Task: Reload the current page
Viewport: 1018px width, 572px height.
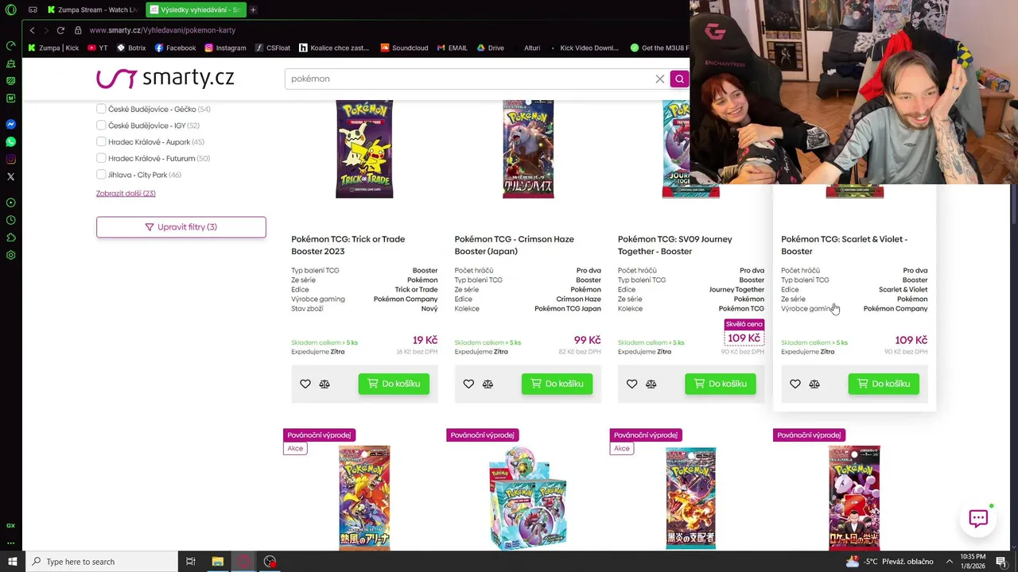Action: pos(60,30)
